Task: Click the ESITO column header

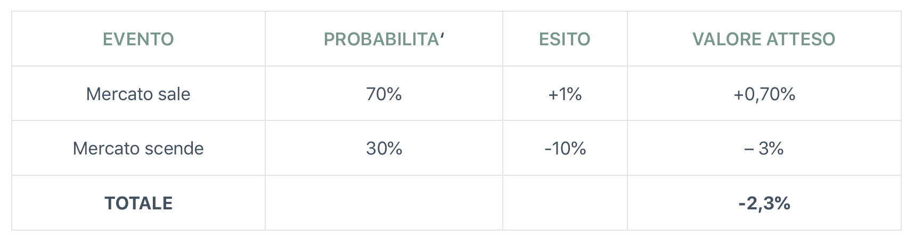Action: point(565,39)
